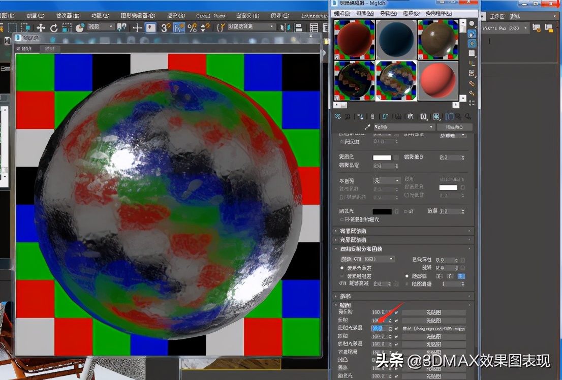Click the None map button next to Bump
The width and height of the screenshot is (562, 380).
pyautogui.click(x=434, y=360)
